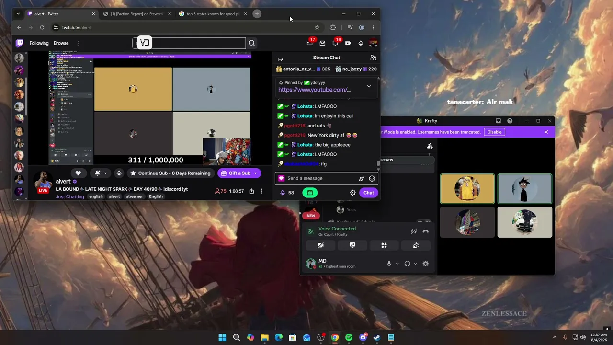Toggle Discord noise suppression
The image size is (613, 345).
click(x=414, y=231)
